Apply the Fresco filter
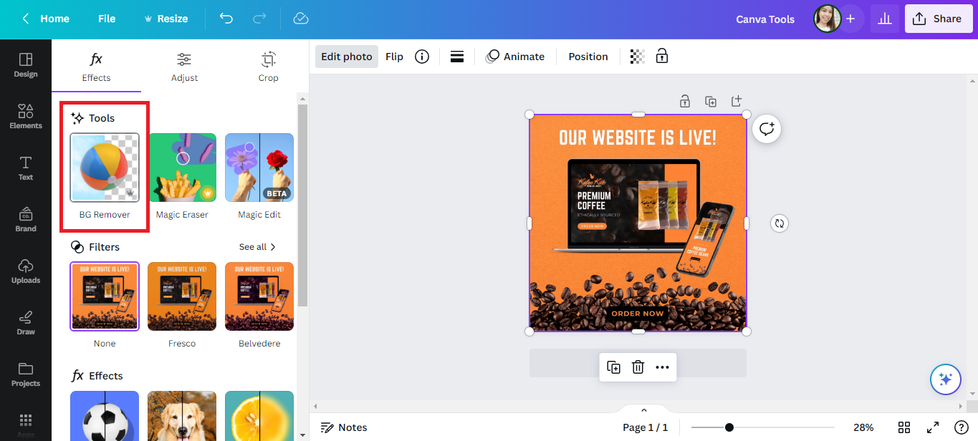 pos(182,296)
